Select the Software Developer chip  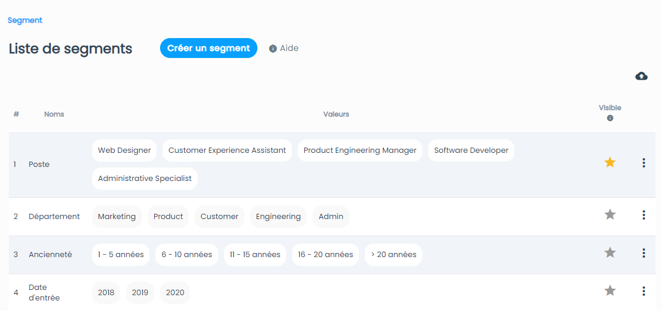pos(471,151)
